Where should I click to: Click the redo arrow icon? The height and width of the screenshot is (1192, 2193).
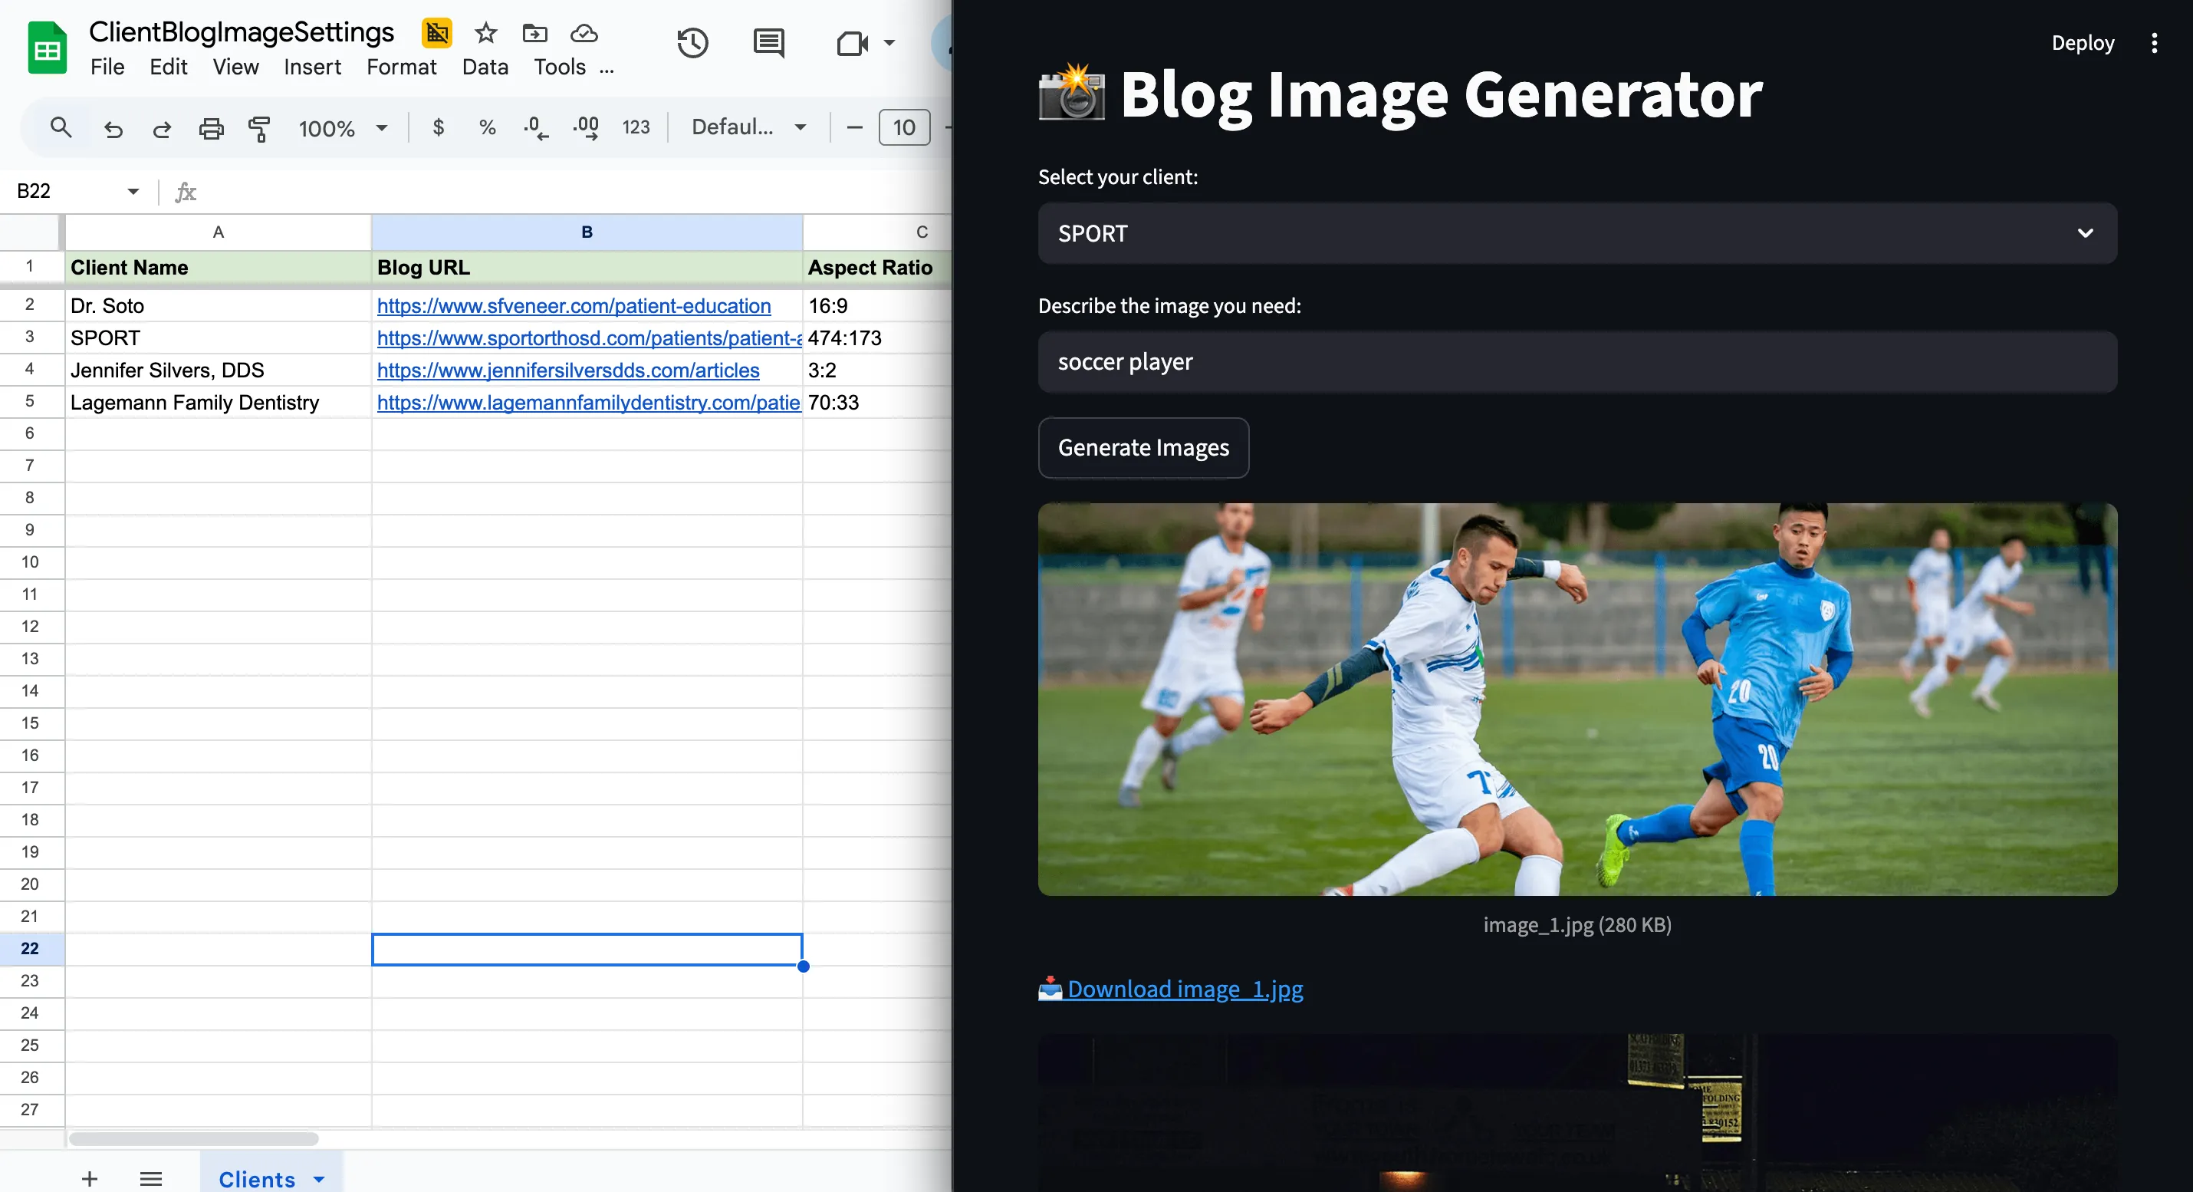click(x=162, y=129)
